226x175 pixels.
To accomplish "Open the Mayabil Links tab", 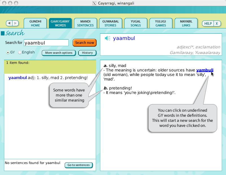I will [x=186, y=23].
